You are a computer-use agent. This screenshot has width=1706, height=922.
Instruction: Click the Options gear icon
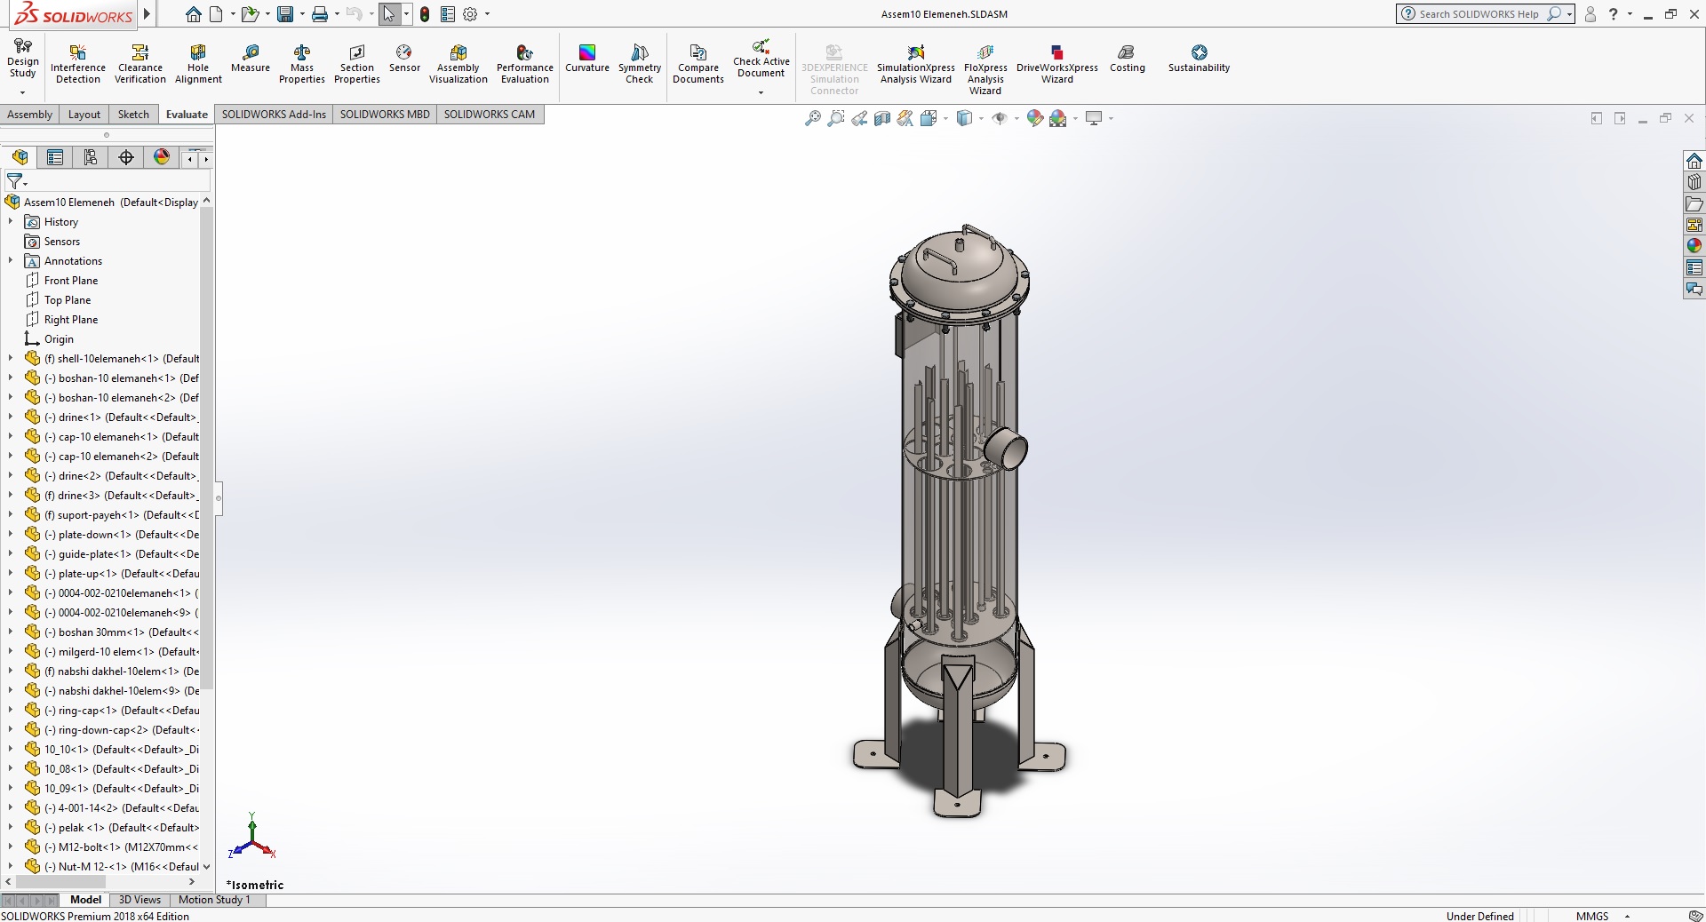click(470, 14)
